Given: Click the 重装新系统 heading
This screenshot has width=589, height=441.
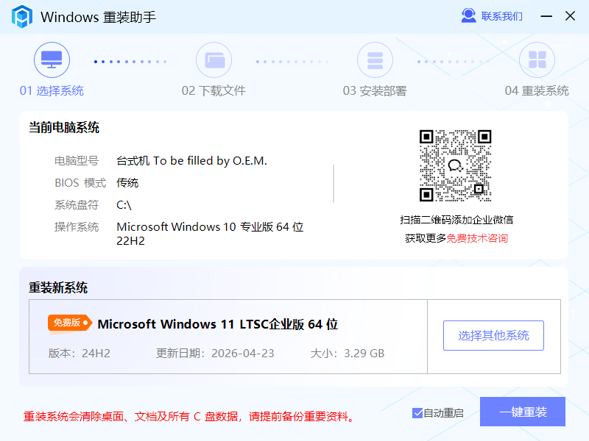Looking at the screenshot, I should click(58, 287).
